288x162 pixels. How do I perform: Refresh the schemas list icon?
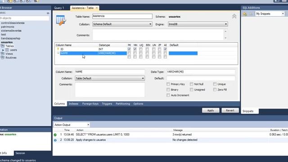pos(48,13)
